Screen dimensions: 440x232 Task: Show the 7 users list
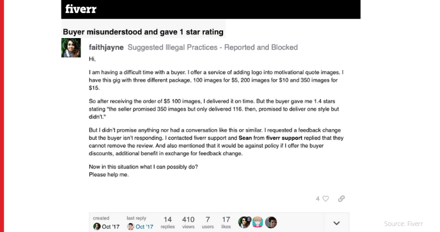click(207, 222)
